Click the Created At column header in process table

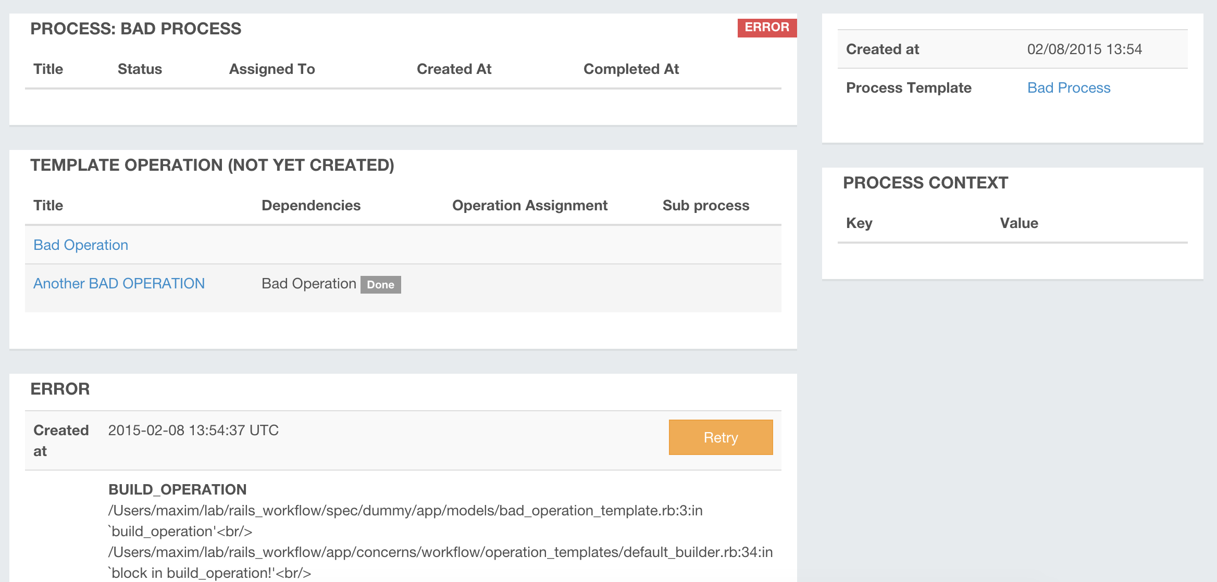tap(454, 69)
